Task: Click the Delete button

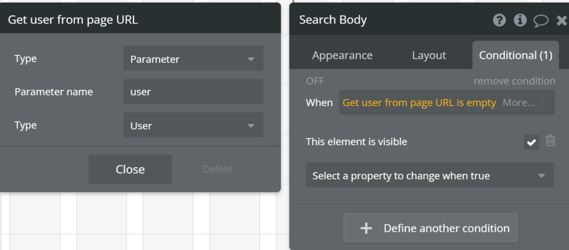Action: tap(218, 169)
